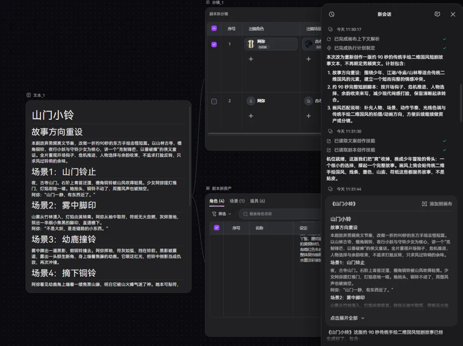Viewport: 463px width, 346px height.
Task: Uncheck row 1 checkbox in 剧本拆分镜
Action: click(214, 44)
